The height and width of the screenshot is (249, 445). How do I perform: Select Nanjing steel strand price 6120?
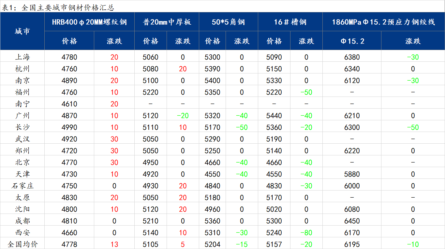coord(352,81)
